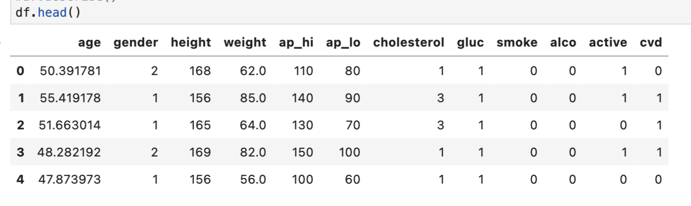Select row index label 3
Image resolution: width=691 pixels, height=206 pixels.
coord(20,153)
